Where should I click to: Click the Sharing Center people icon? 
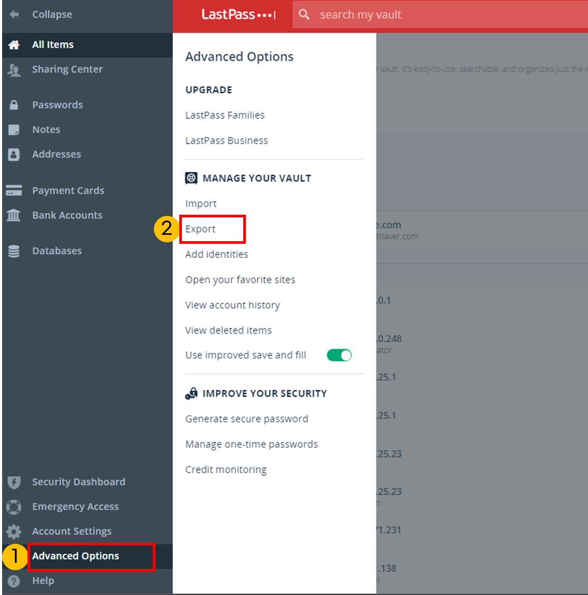(x=14, y=70)
